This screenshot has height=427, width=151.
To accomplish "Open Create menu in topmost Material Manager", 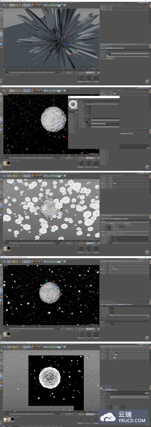I will pos(6,75).
